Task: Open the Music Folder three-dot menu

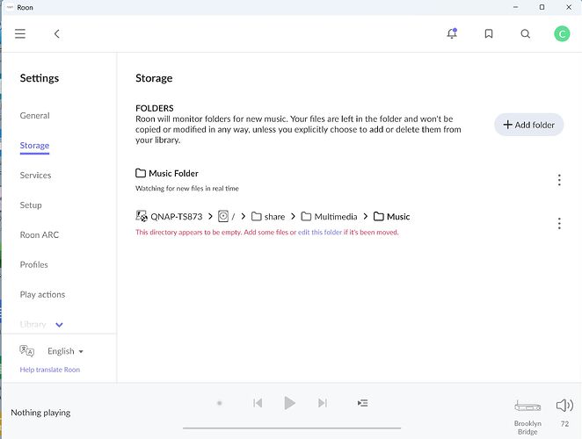Action: point(559,180)
